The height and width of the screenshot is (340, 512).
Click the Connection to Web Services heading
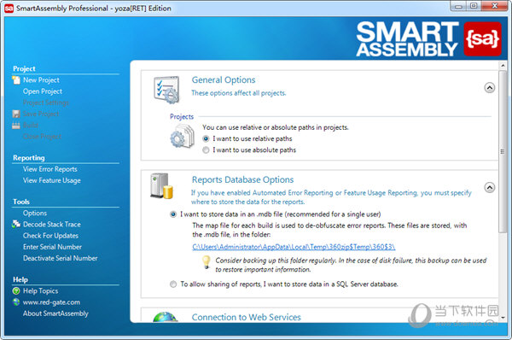point(247,317)
